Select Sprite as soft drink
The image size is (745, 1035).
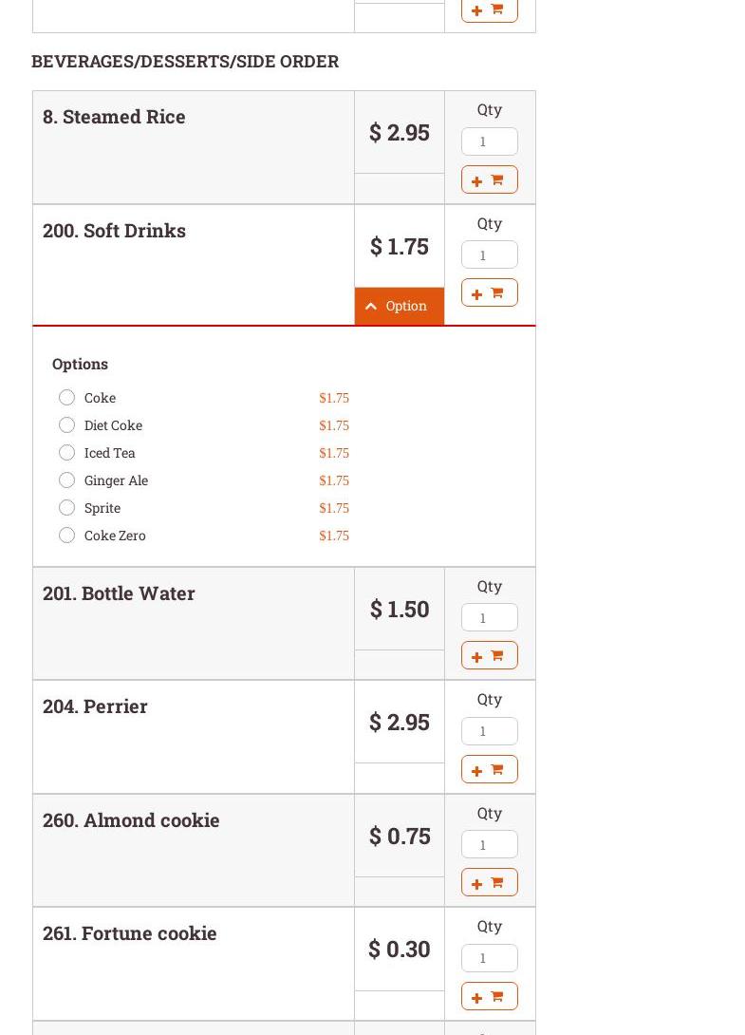[x=66, y=507]
